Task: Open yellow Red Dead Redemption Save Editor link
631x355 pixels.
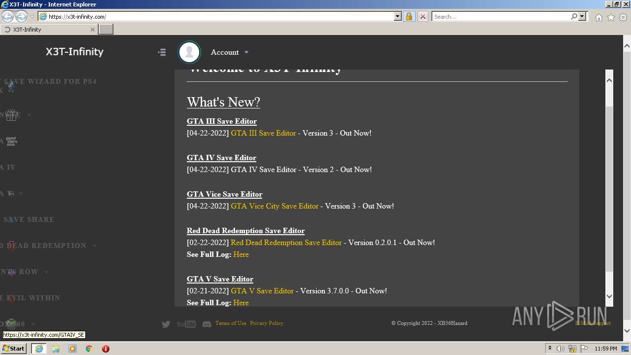Action: [x=286, y=243]
